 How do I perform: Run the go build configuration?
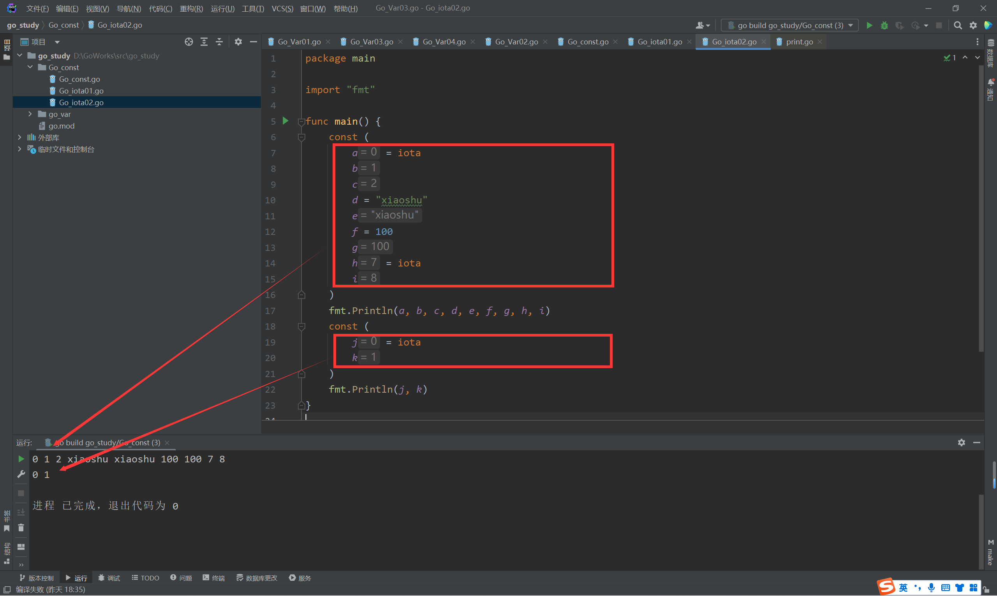(x=869, y=25)
